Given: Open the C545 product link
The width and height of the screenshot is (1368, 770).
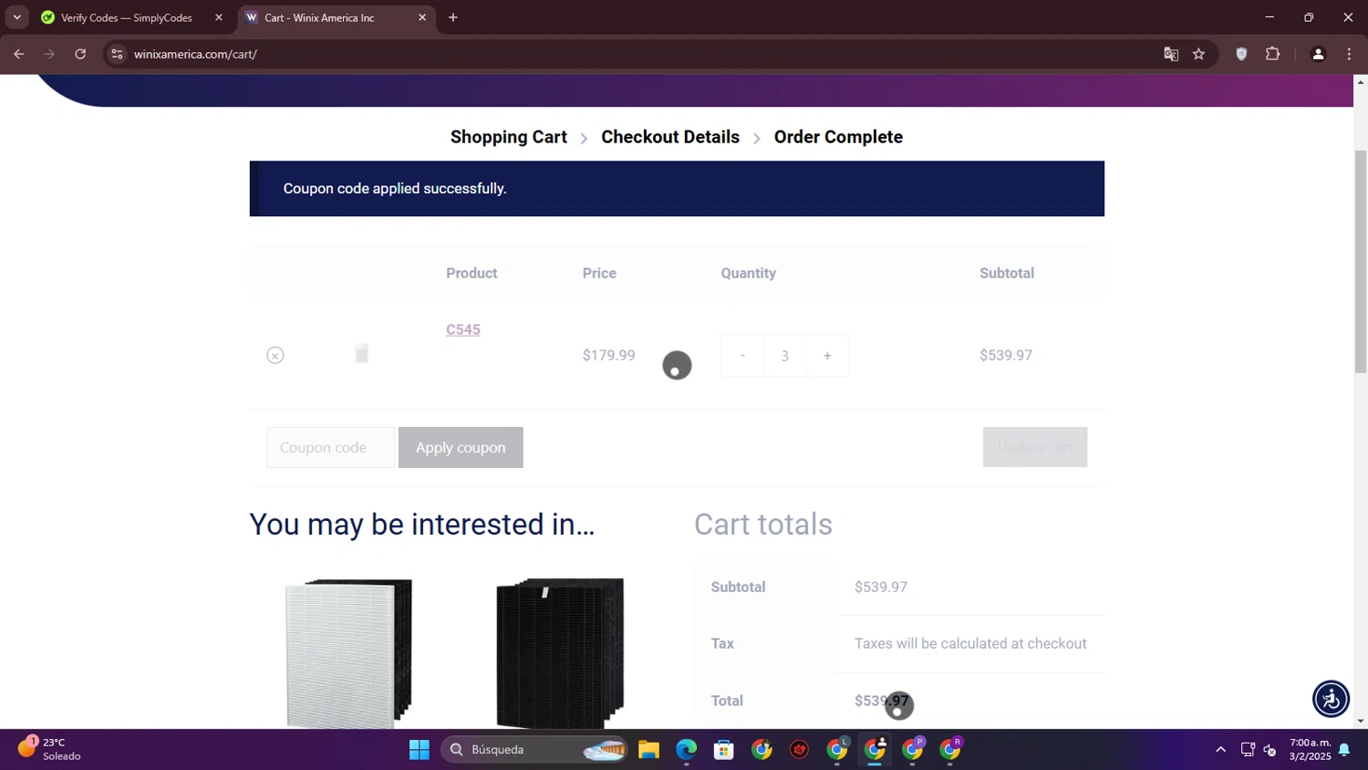Looking at the screenshot, I should point(463,329).
